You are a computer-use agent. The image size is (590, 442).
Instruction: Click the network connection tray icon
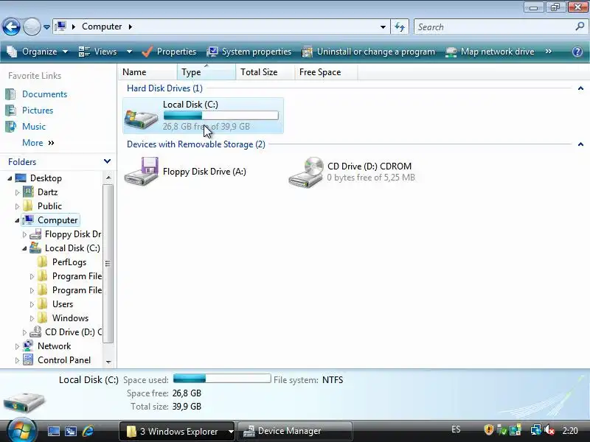click(535, 429)
